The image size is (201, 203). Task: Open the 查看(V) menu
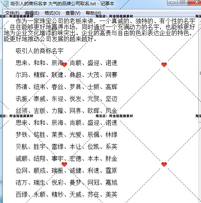pyautogui.click(x=73, y=13)
